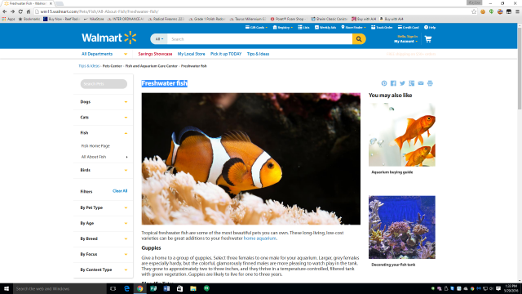This screenshot has height=294, width=522.
Task: Open My Account dropdown
Action: [x=406, y=42]
